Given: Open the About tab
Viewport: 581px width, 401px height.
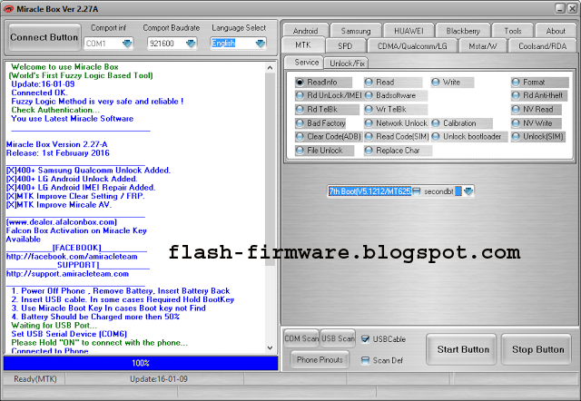Looking at the screenshot, I should click(x=556, y=31).
